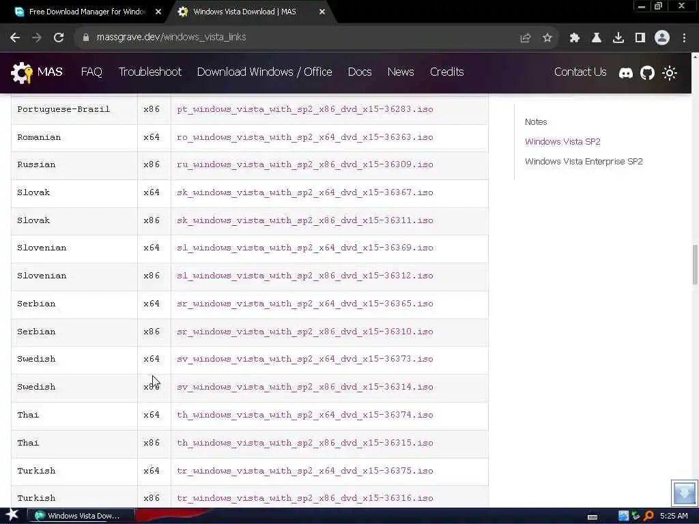Download ro_windows_vista x64 36363 ISO
Screen dimensions: 699x524
[x=305, y=137]
